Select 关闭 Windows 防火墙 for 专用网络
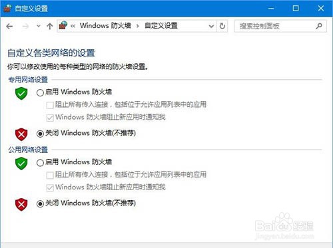Image resolution: width=333 pixels, height=248 pixels. point(40,134)
